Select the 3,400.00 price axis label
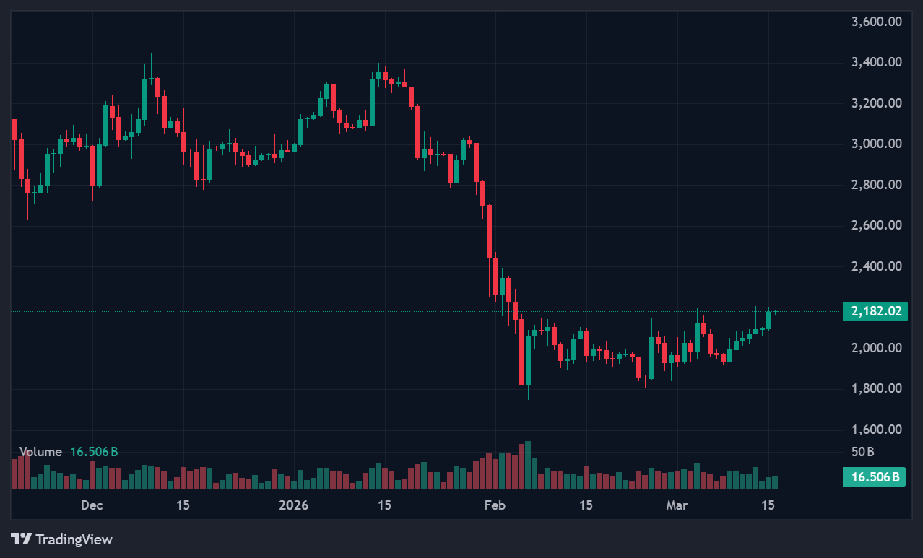This screenshot has width=923, height=558. tap(877, 62)
